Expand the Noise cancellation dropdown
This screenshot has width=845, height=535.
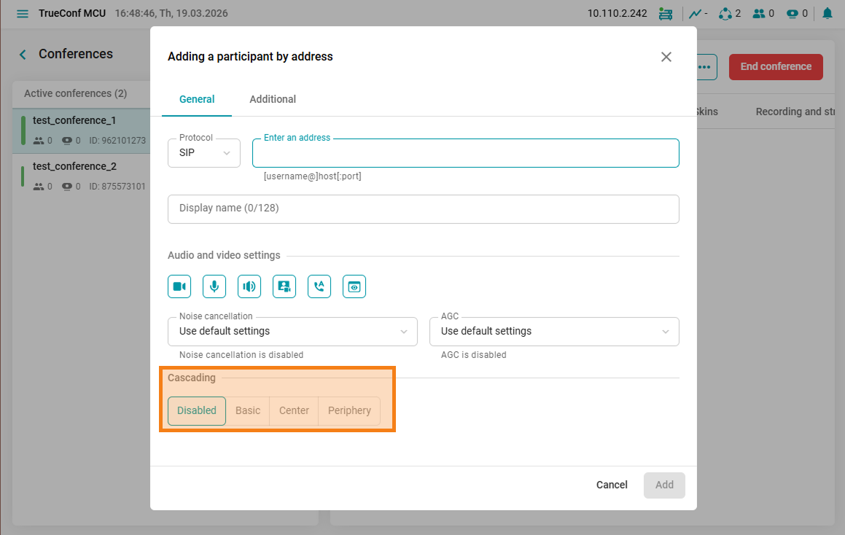(292, 332)
